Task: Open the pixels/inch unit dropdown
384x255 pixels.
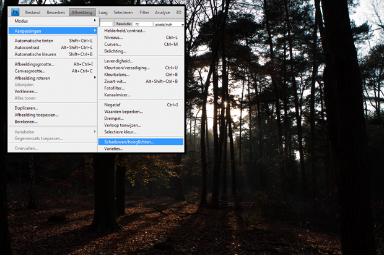Action: coord(169,24)
